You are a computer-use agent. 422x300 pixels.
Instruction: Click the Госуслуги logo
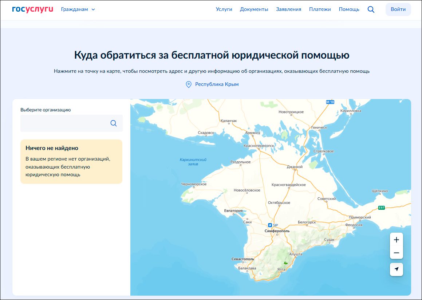point(32,9)
